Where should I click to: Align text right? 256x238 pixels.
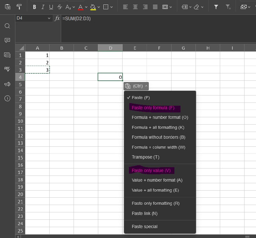point(145,7)
